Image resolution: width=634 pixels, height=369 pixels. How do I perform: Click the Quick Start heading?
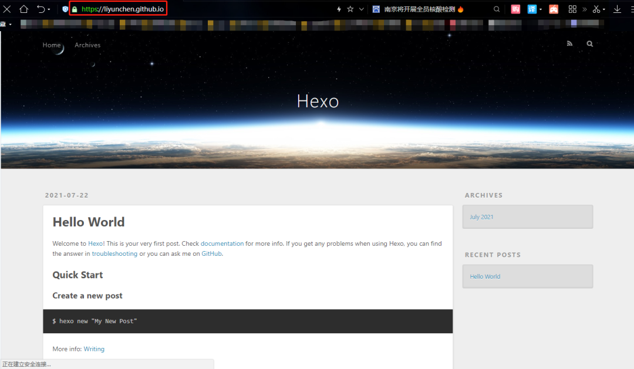(77, 275)
